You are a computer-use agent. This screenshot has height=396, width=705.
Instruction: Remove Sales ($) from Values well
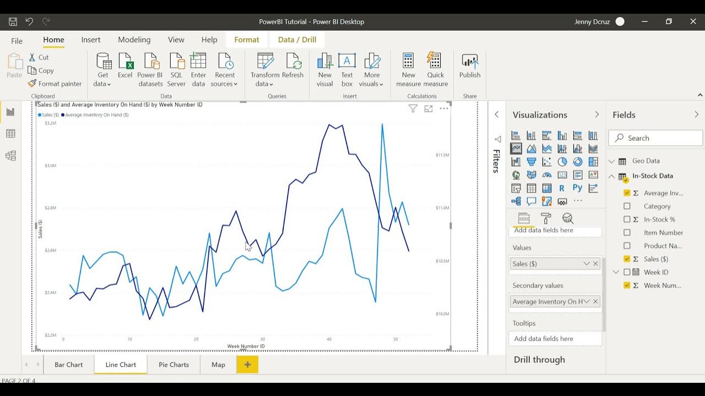point(595,264)
